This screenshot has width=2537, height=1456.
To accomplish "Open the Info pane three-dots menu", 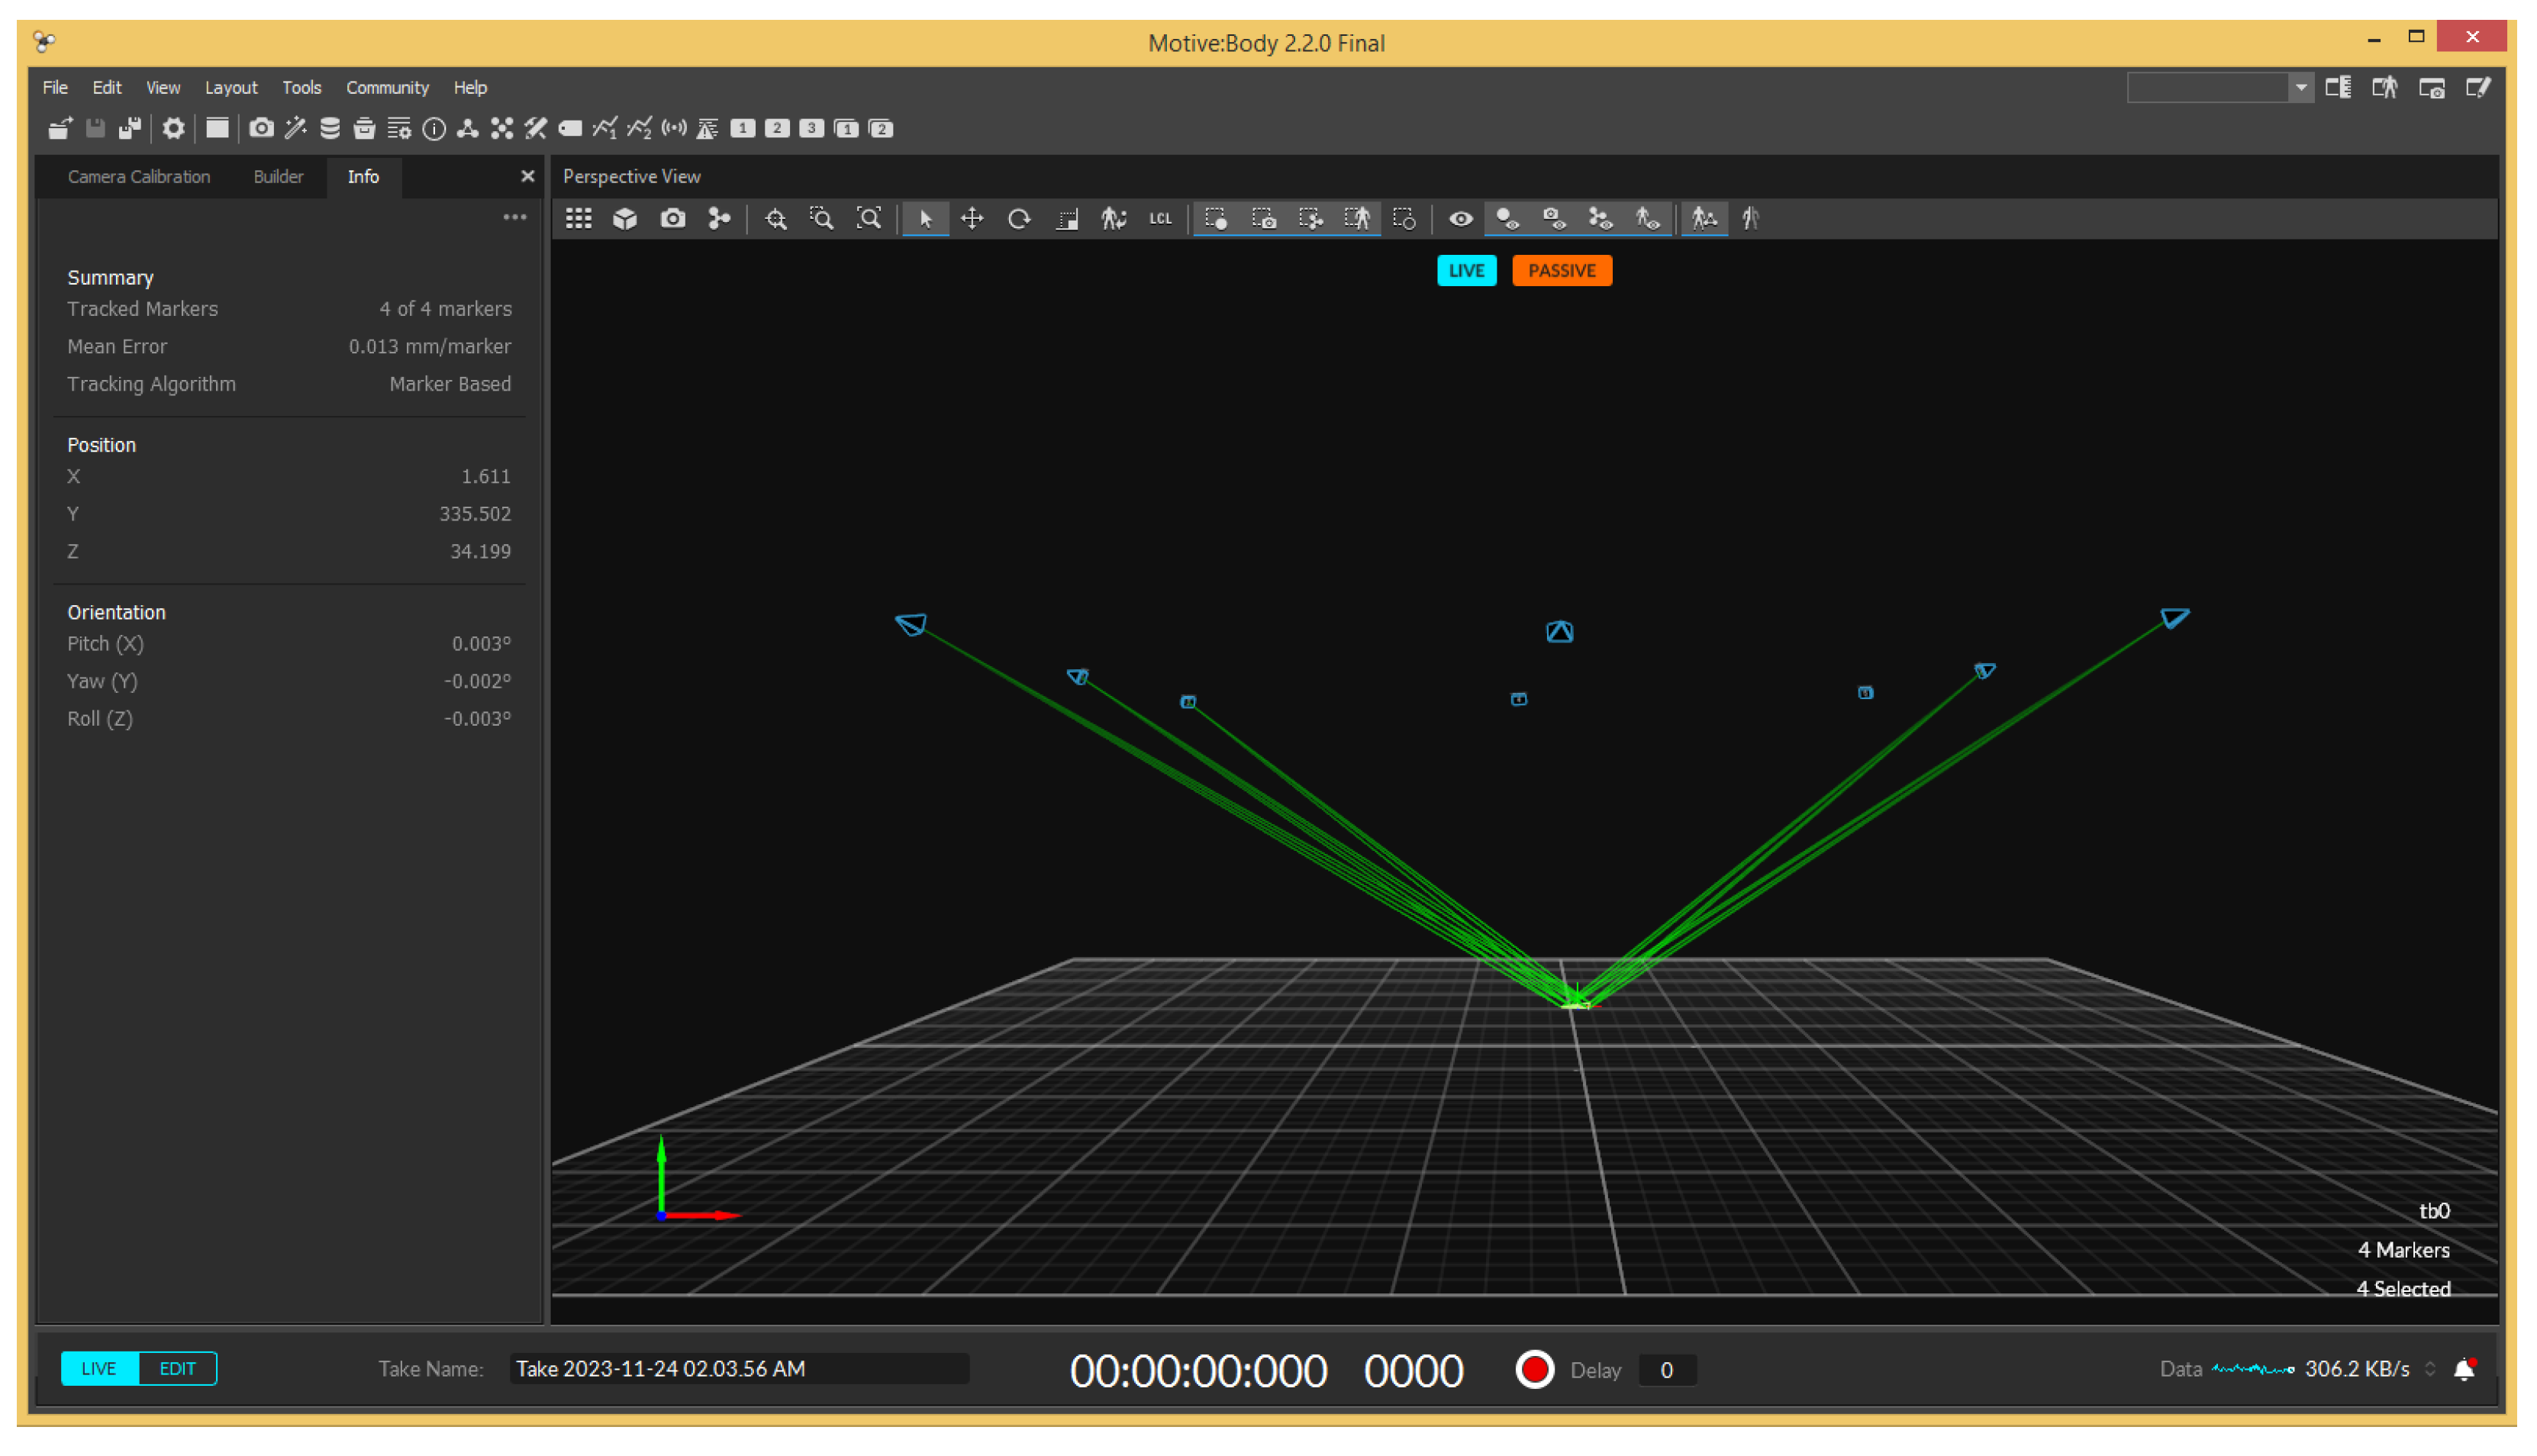I will coord(514,217).
